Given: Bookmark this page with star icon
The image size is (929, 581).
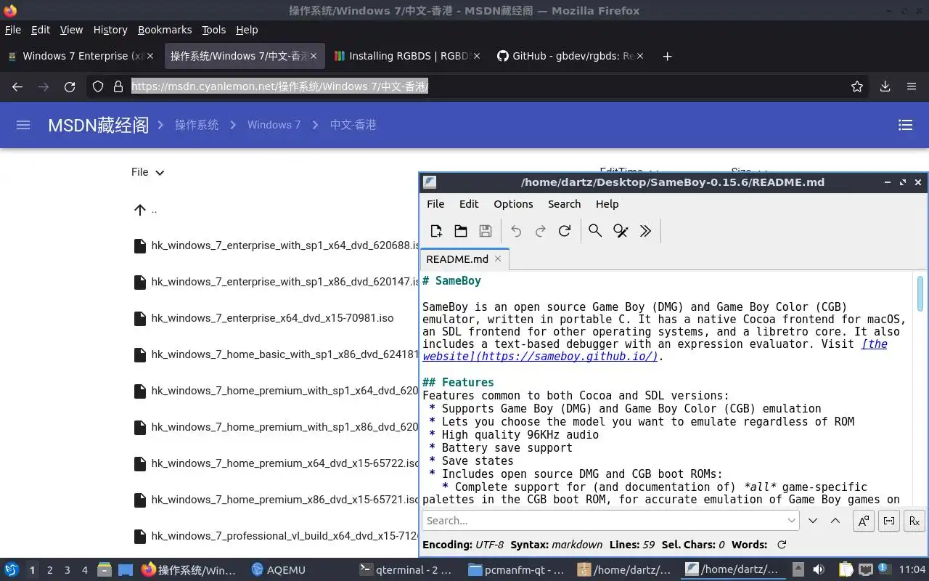Looking at the screenshot, I should pyautogui.click(x=857, y=86).
